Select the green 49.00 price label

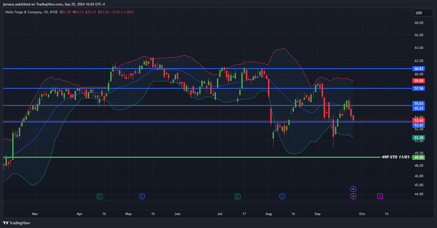pos(418,157)
